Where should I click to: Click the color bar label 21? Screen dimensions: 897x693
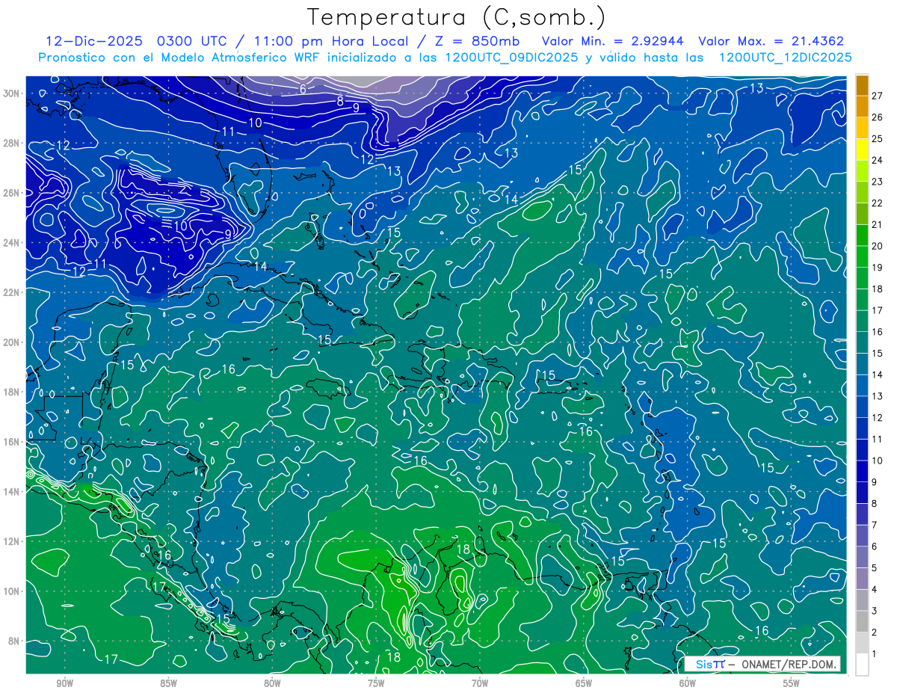coord(878,224)
